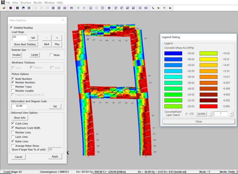238x174 pixels.
Task: Click the n- node toolbar icon
Action: pos(122,8)
